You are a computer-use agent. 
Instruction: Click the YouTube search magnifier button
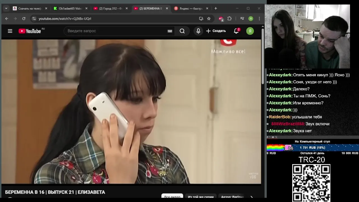coord(182,31)
